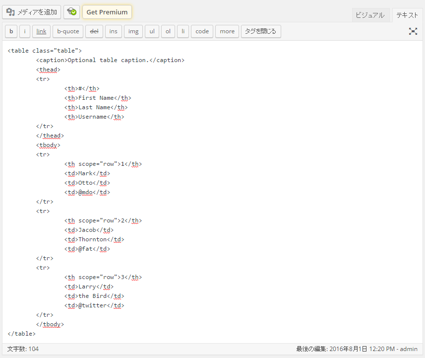This screenshot has width=425, height=358.
Task: Switch to the Visual (ビジュアル) editor tab
Action: coord(370,15)
